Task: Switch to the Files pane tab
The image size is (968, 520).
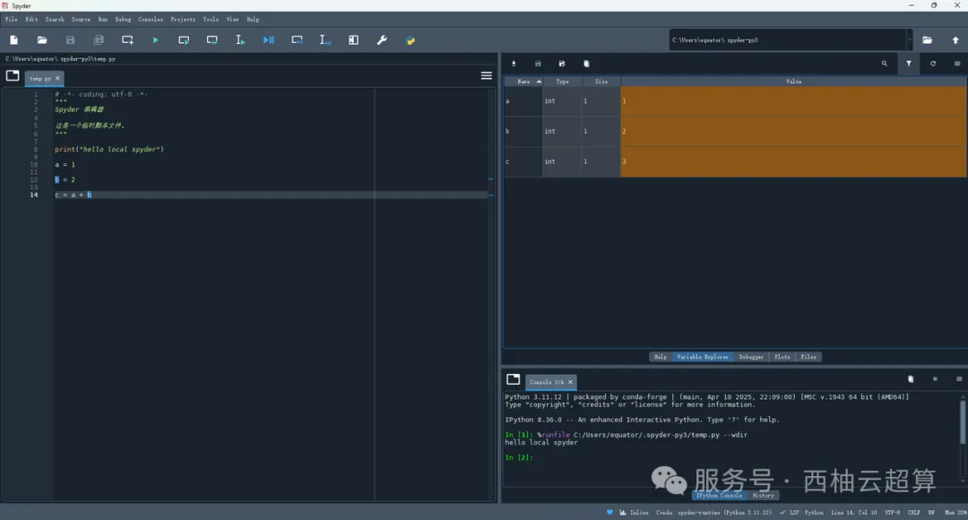Action: click(808, 357)
